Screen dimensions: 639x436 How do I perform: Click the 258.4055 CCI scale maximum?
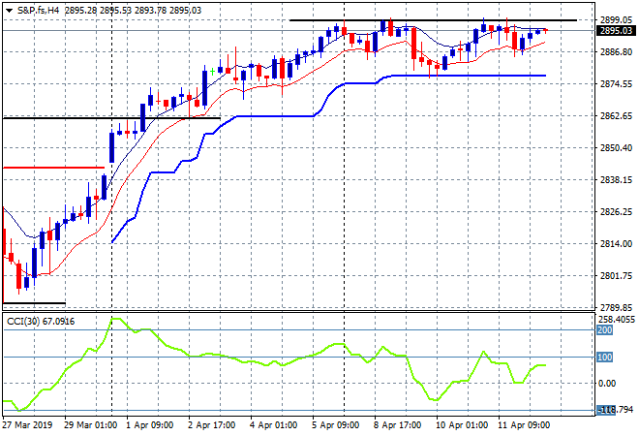pos(616,320)
